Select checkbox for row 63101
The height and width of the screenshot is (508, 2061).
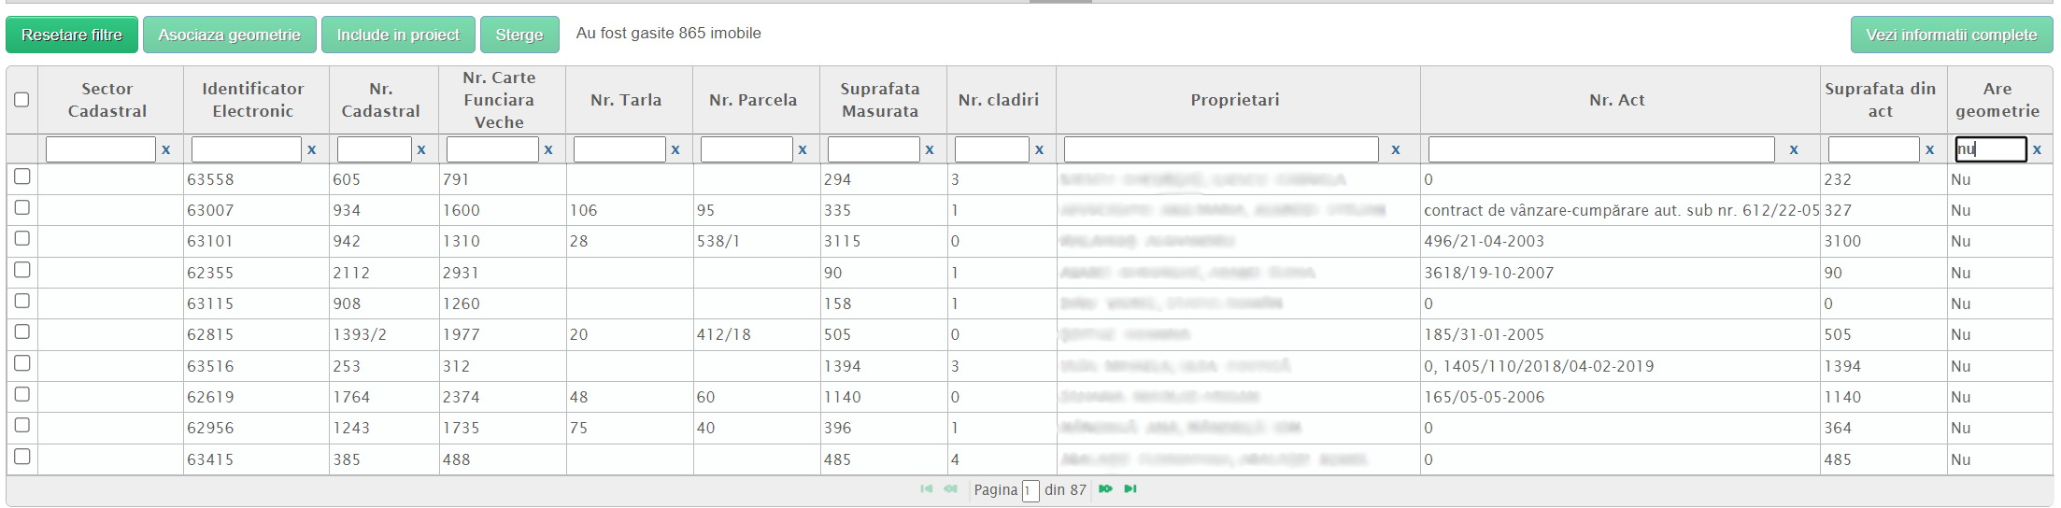[22, 239]
